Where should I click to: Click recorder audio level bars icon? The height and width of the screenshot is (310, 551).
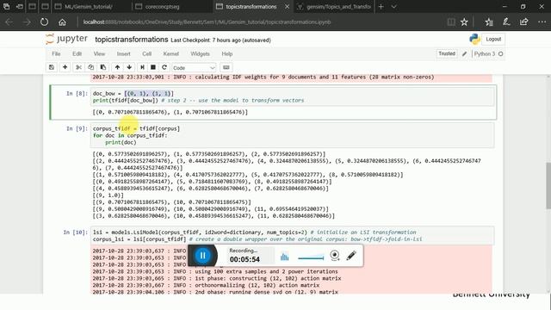point(285,257)
